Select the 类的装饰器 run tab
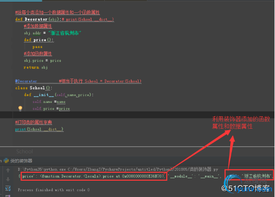275x197 pixels. click(x=21, y=160)
